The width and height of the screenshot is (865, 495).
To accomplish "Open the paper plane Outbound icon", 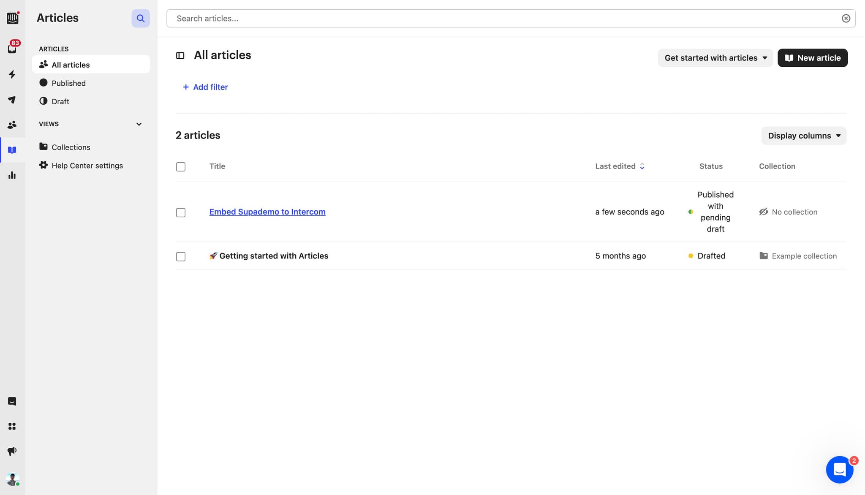I will click(12, 100).
